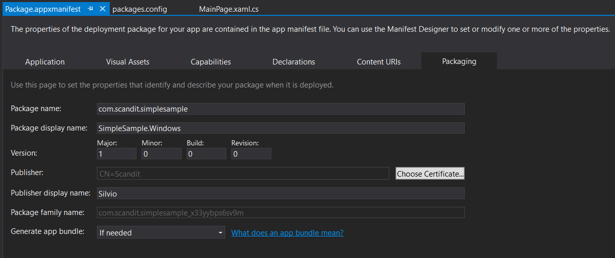Go to the Visual Assets tab
The width and height of the screenshot is (615, 258).
[128, 61]
